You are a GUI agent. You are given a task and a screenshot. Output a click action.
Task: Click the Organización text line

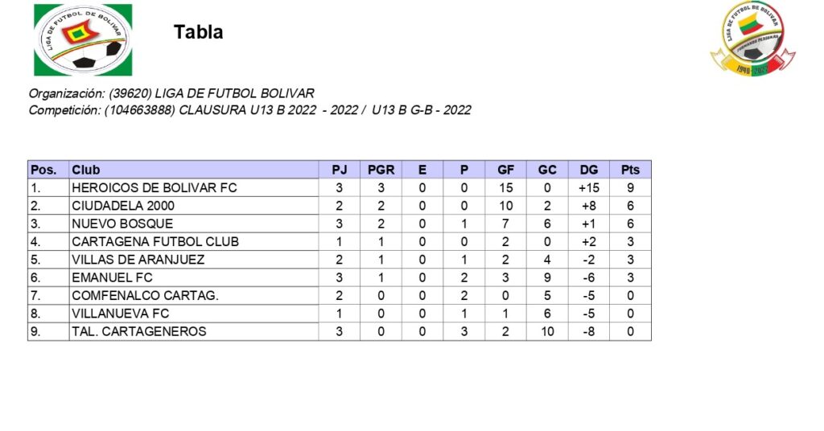click(171, 93)
